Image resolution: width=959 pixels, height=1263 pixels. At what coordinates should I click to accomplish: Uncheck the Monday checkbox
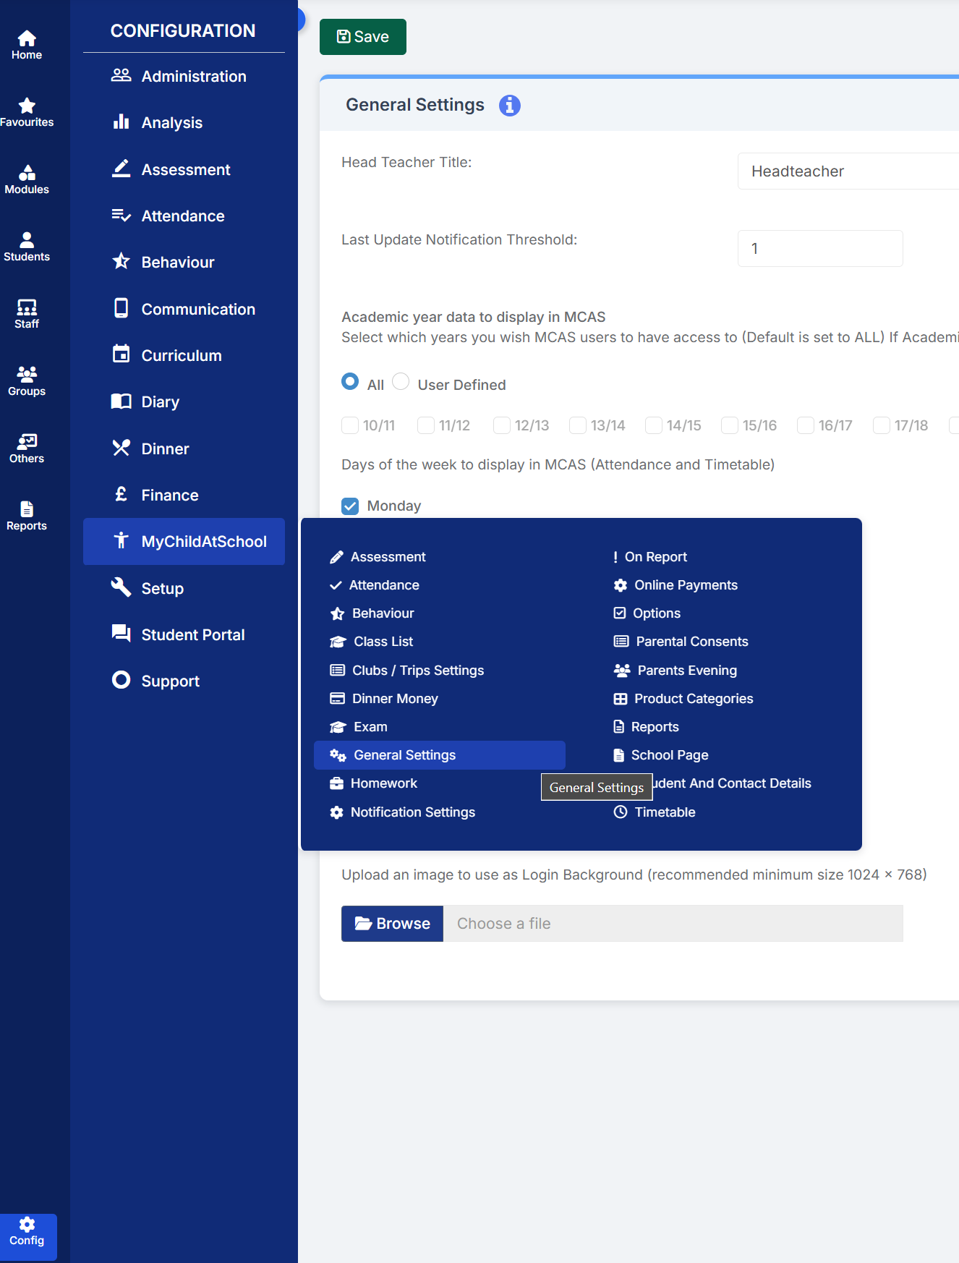tap(350, 506)
